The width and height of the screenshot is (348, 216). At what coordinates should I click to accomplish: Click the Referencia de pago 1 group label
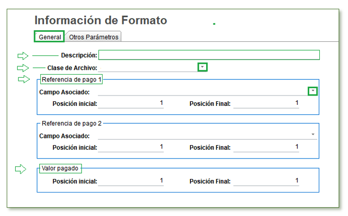tap(72, 79)
